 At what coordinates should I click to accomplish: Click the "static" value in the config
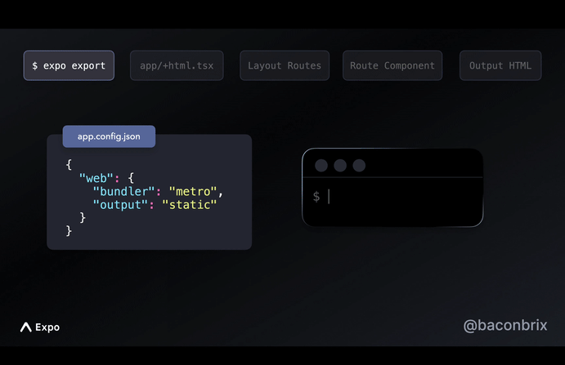point(190,205)
